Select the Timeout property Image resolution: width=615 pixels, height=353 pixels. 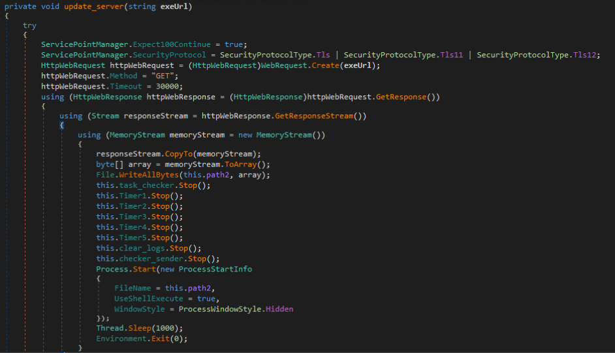(x=126, y=87)
